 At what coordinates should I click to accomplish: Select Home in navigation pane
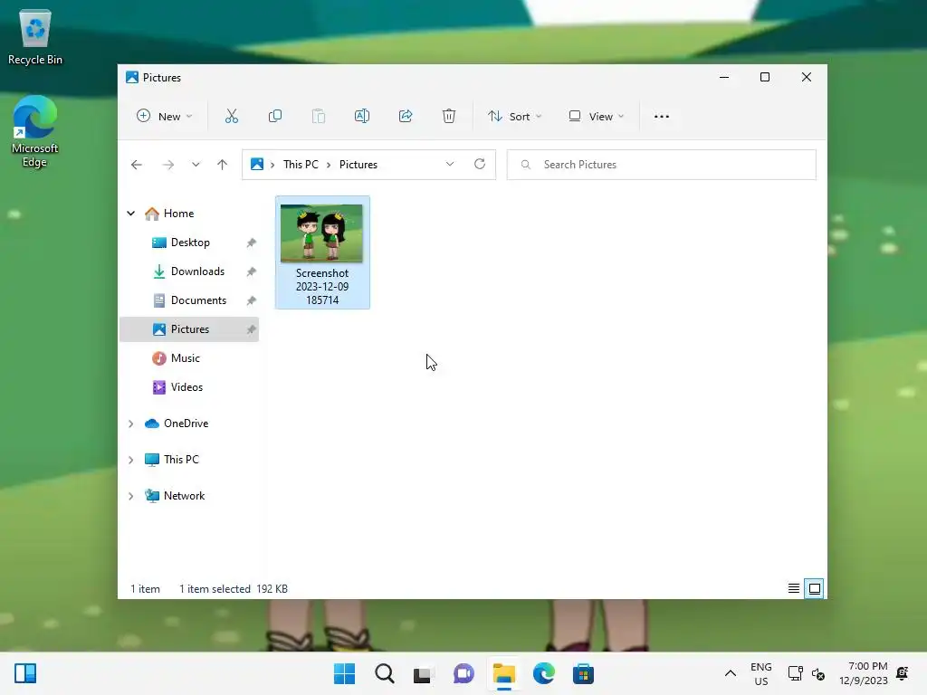click(x=178, y=214)
